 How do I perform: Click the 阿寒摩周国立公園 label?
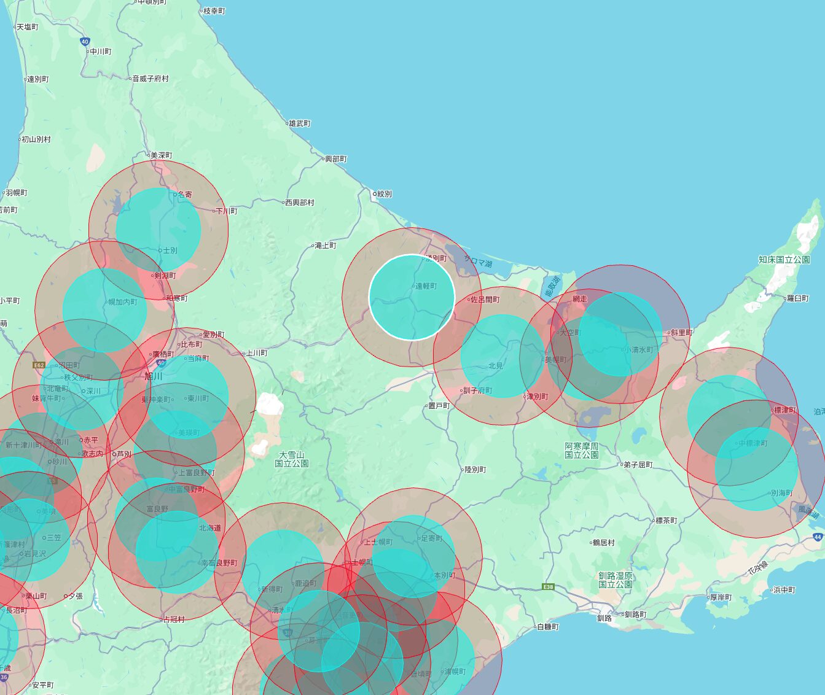coord(581,450)
